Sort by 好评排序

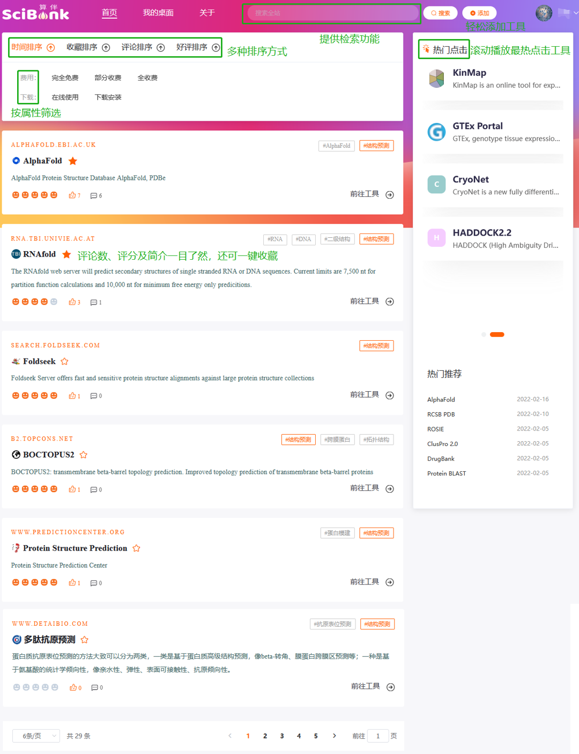click(x=198, y=47)
